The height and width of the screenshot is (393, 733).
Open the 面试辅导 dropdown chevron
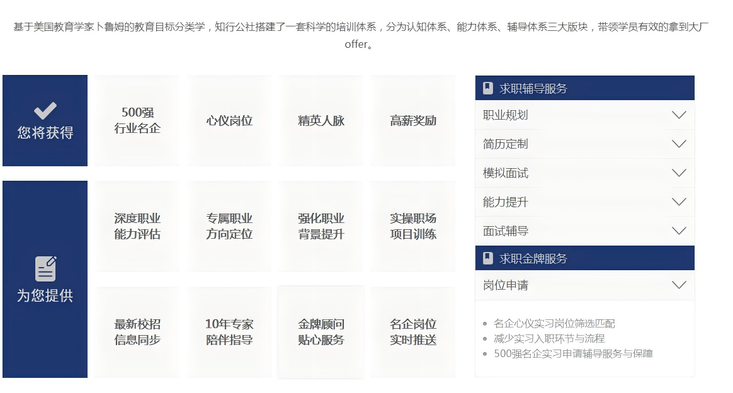(x=679, y=231)
